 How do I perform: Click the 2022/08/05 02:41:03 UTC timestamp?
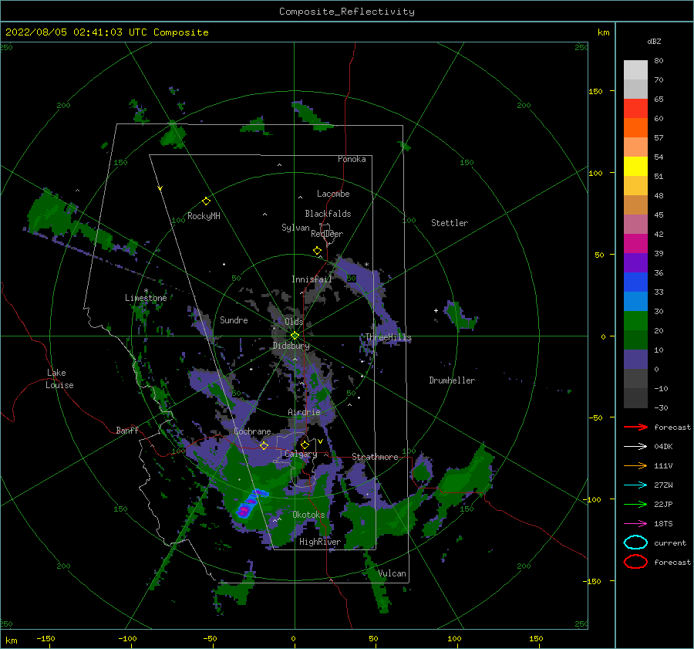click(x=107, y=32)
